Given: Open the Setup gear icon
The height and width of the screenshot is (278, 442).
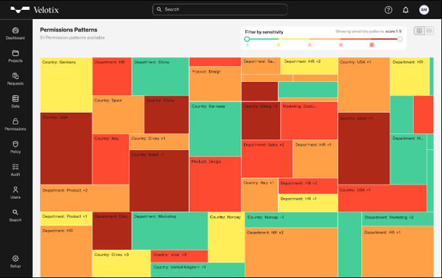Looking at the screenshot, I should (15, 258).
